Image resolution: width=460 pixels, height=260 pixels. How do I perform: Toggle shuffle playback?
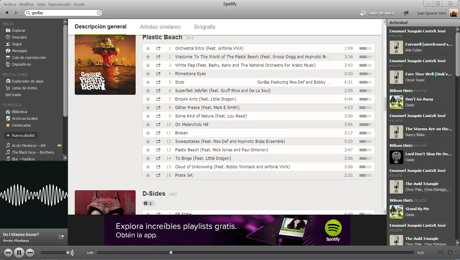440,253
